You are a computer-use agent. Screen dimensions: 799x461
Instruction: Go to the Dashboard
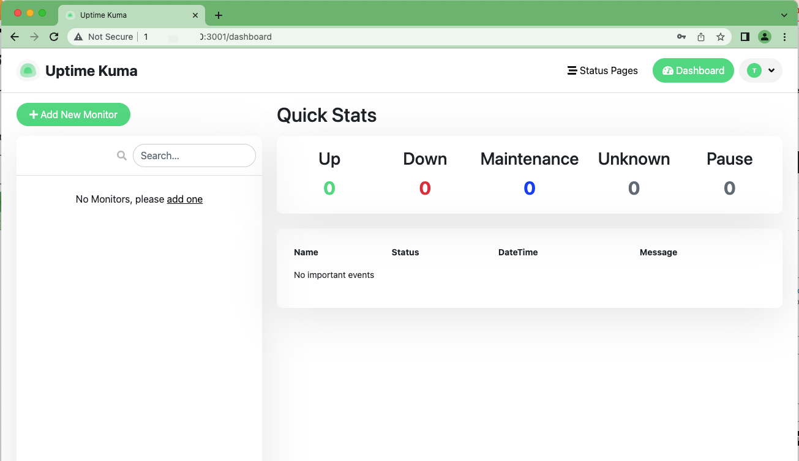(693, 70)
